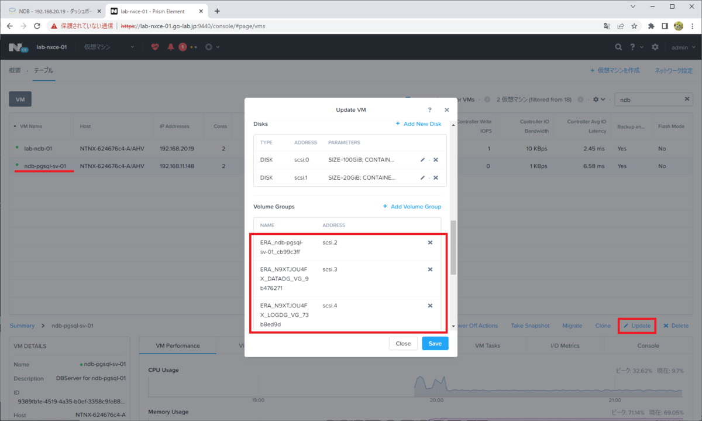Select the ndb-pgsql-sv-01 VM row name

[45, 166]
